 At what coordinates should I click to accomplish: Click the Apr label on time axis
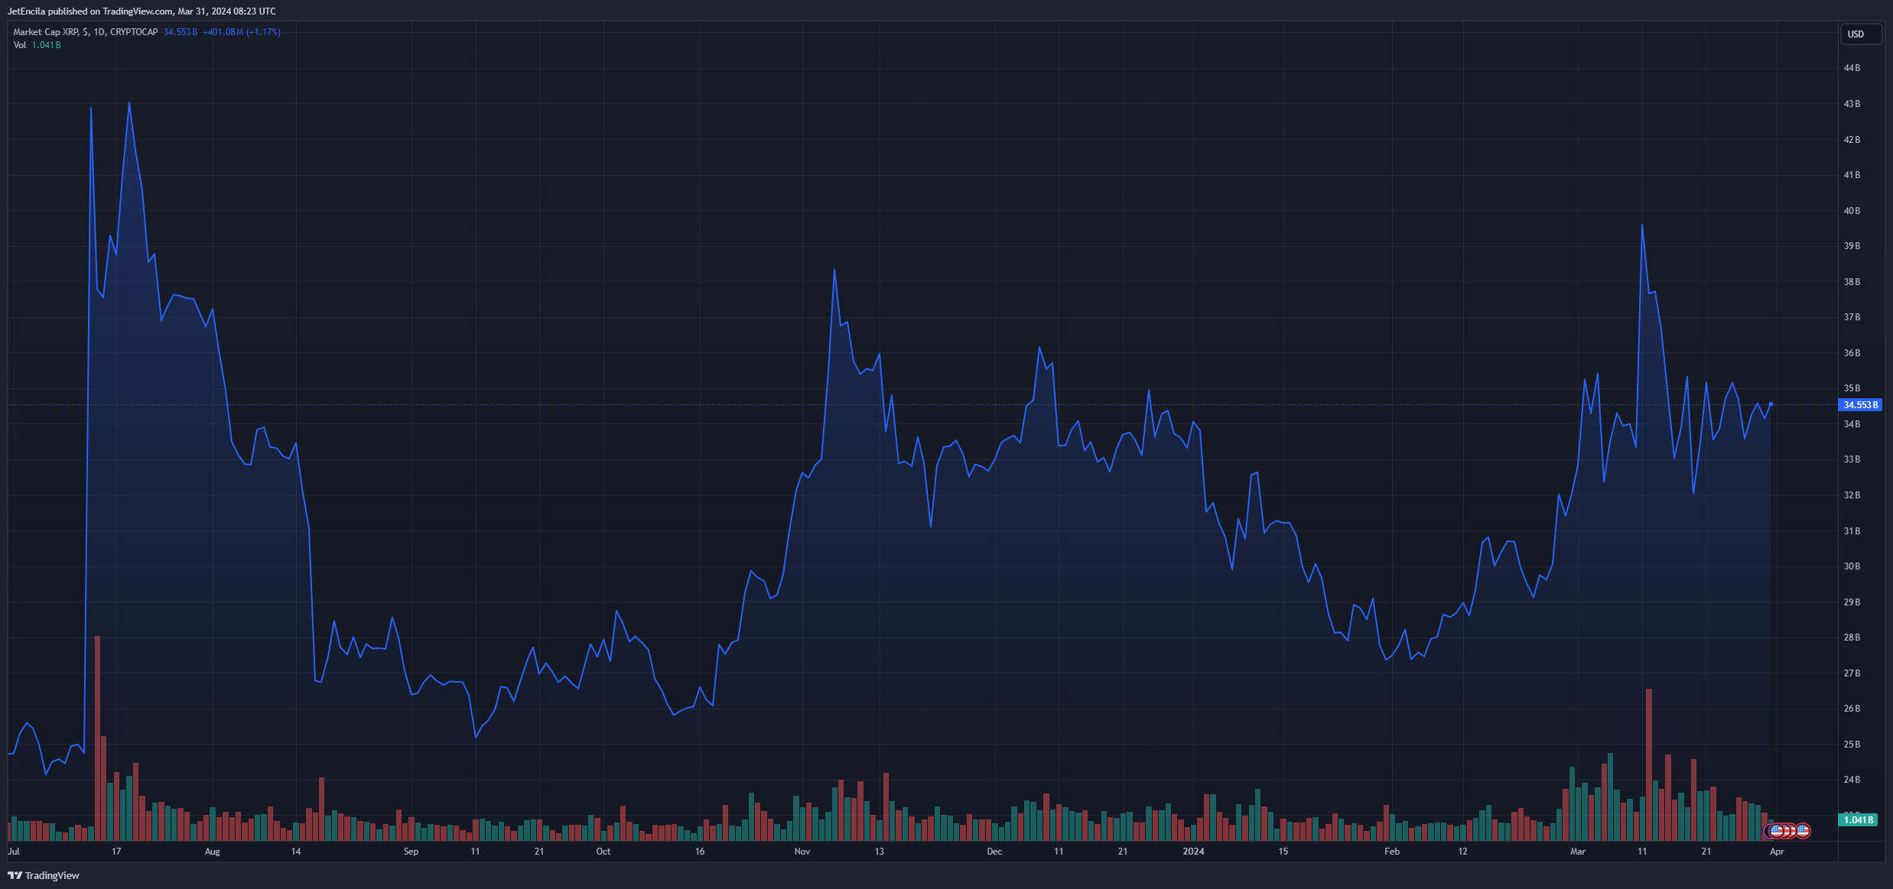pyautogui.click(x=1777, y=852)
